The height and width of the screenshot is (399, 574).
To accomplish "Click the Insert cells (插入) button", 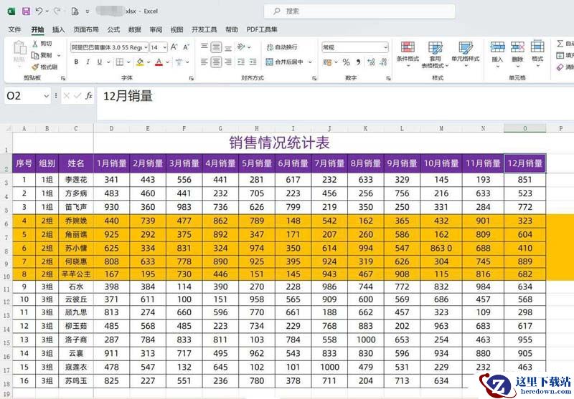I will (497, 54).
